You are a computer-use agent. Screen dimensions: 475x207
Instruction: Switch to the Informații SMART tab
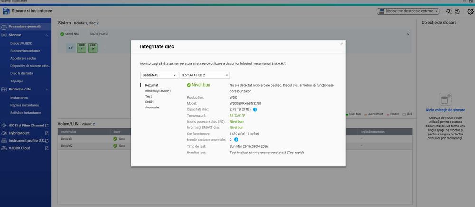point(158,90)
